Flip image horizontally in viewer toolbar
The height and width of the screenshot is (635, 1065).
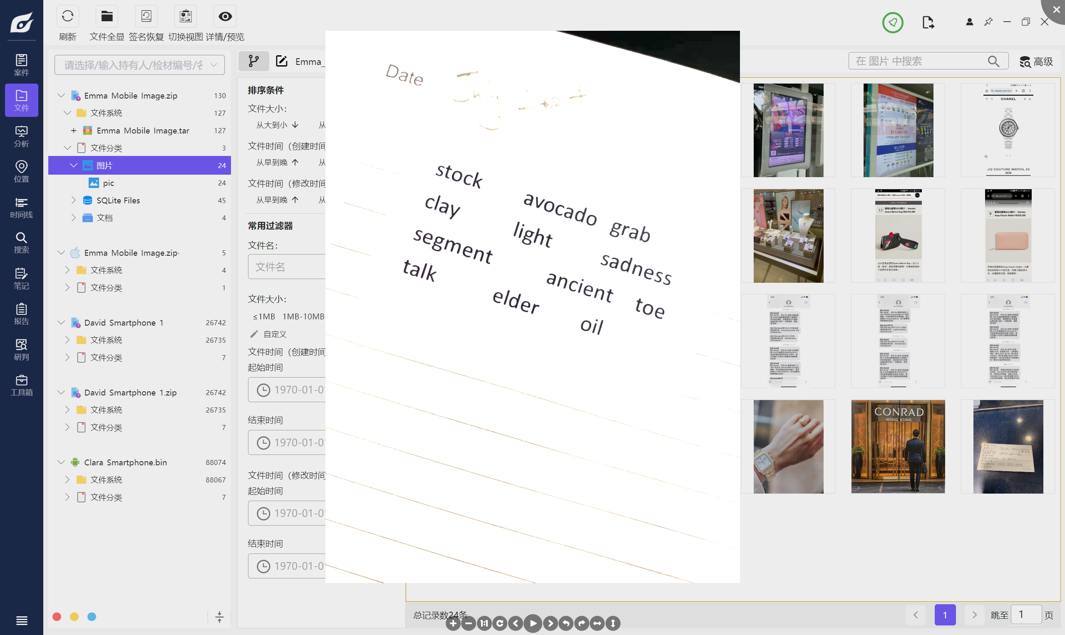(597, 623)
